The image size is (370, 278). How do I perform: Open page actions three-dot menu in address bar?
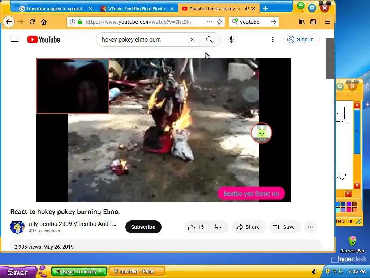point(209,22)
